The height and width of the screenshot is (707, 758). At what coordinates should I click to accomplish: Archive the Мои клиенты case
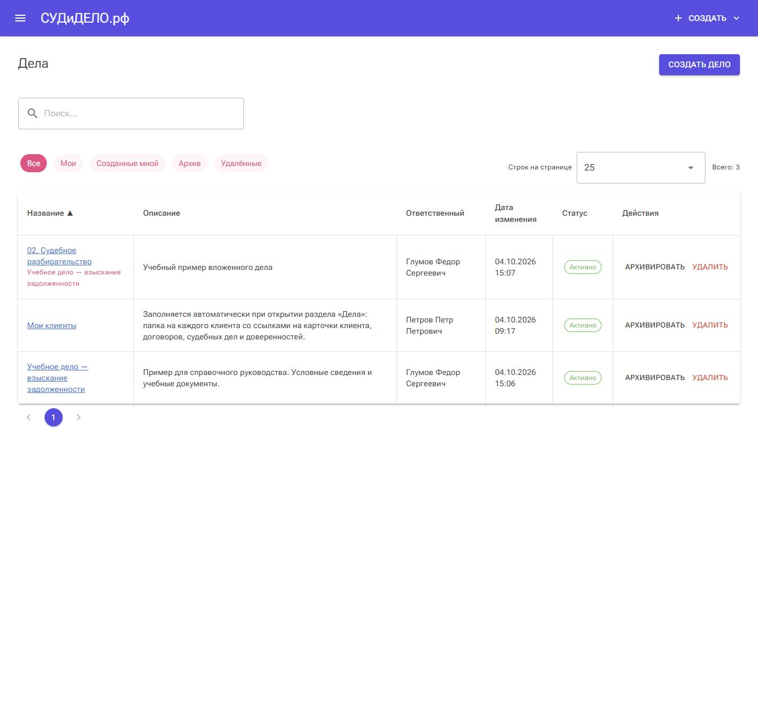(655, 325)
